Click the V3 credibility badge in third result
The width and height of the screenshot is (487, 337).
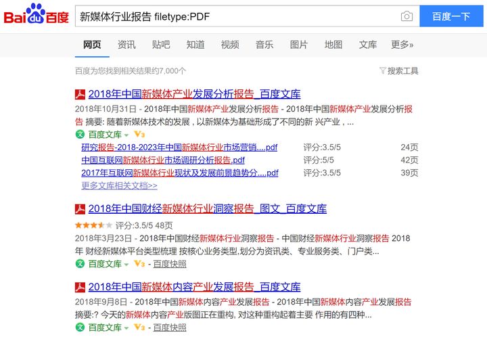pos(139,327)
